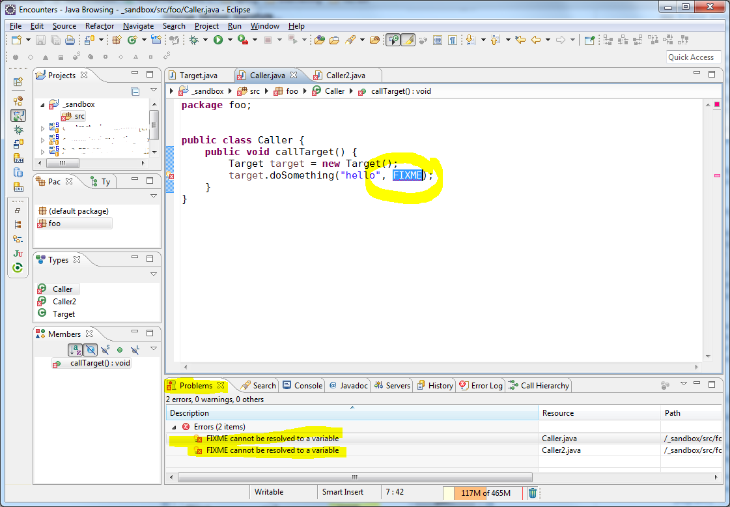Click the New Java Class icon
Screen dimensions: 730x507
(x=133, y=40)
